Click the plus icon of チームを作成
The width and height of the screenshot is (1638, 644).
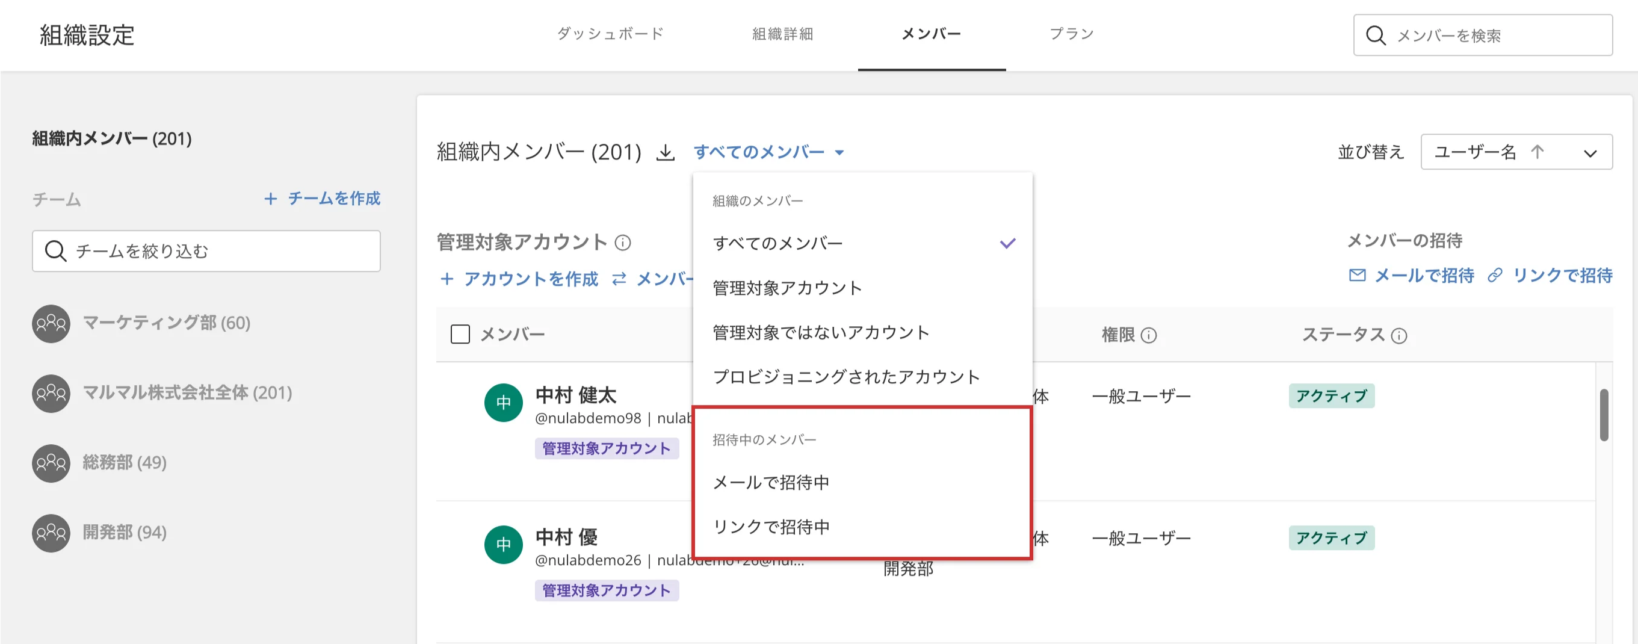[271, 199]
